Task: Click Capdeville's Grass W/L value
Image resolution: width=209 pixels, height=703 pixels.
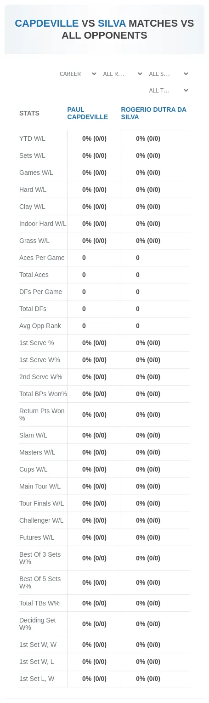Action: tap(94, 241)
